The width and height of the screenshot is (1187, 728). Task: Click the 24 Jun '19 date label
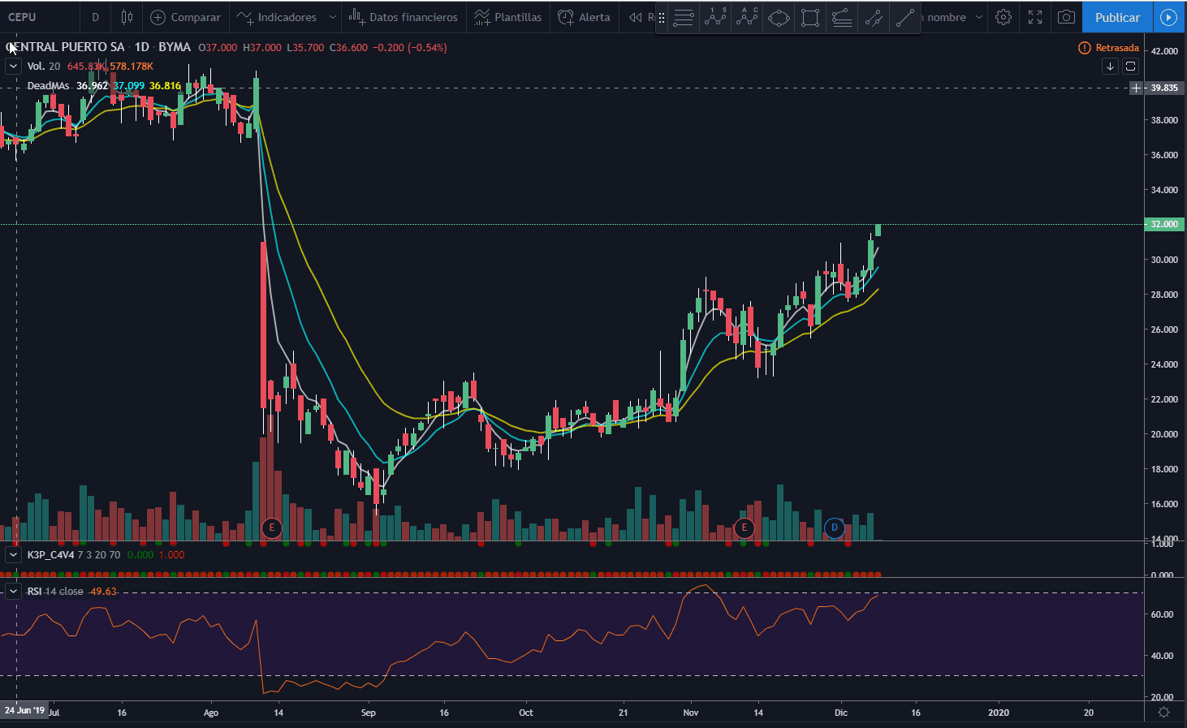[24, 710]
